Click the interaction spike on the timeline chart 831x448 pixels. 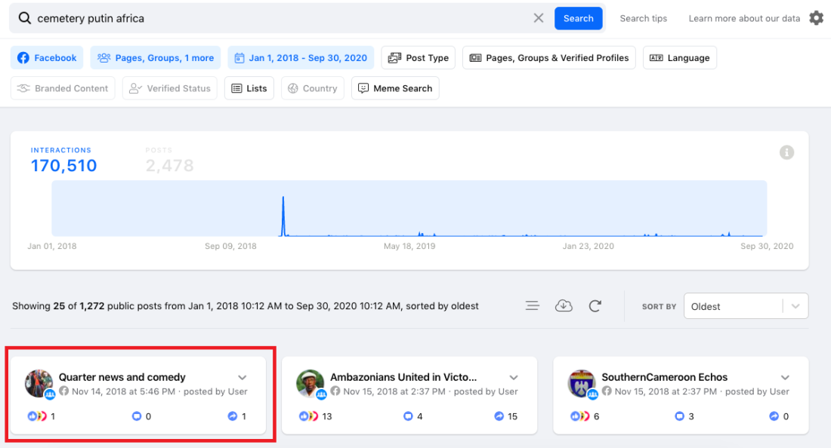coord(283,216)
